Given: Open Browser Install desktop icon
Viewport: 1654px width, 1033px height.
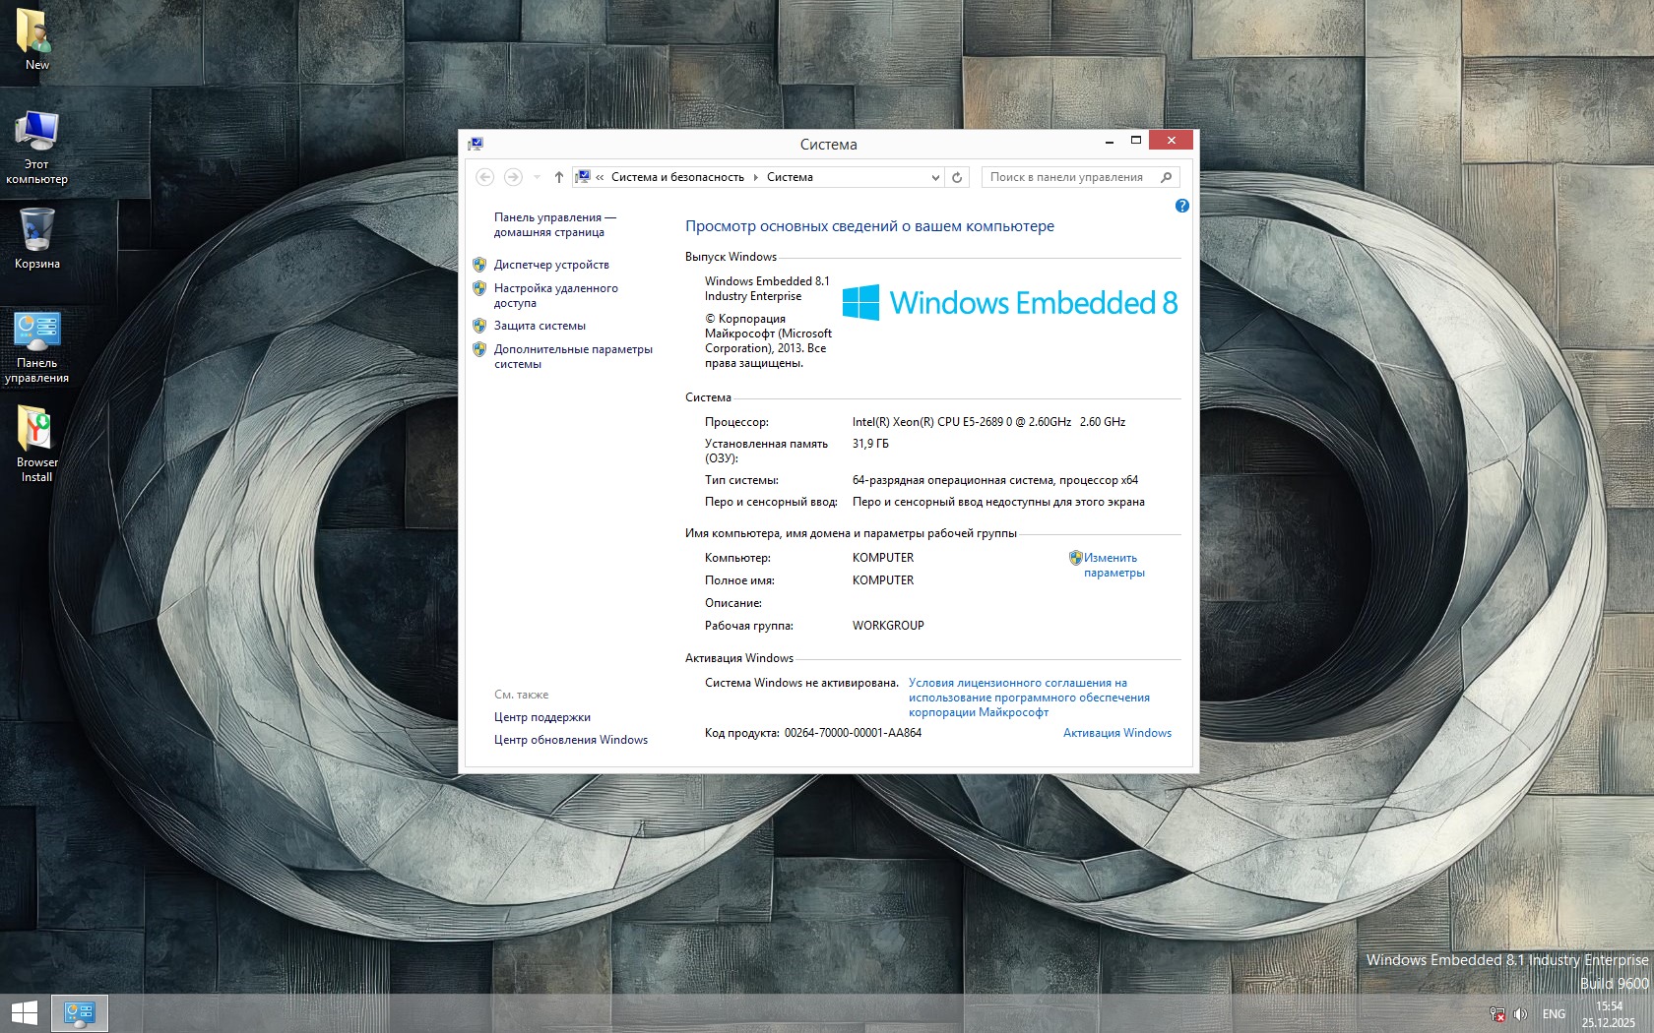Looking at the screenshot, I should click(37, 444).
